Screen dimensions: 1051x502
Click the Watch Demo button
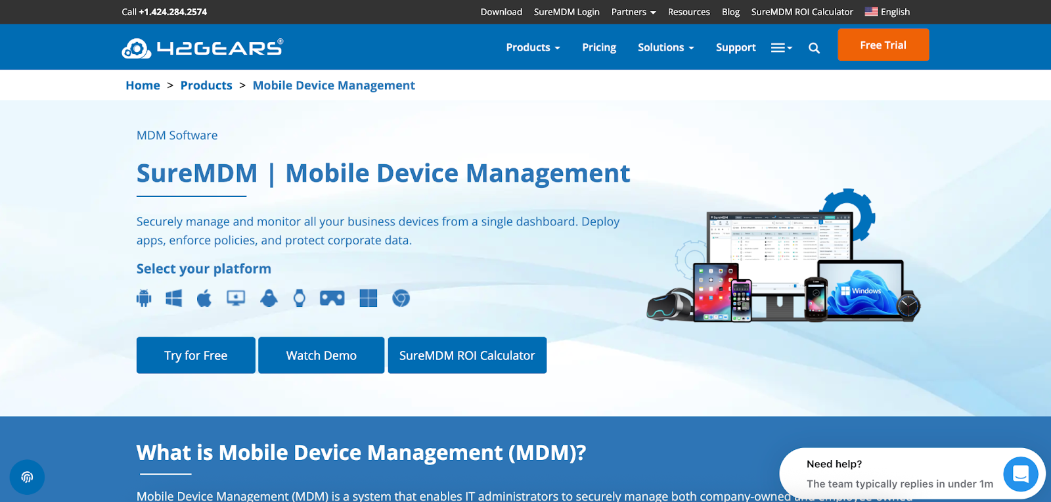321,355
